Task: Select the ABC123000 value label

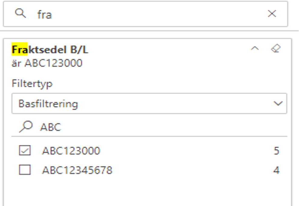Action: point(71,151)
